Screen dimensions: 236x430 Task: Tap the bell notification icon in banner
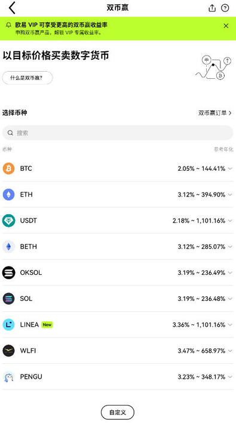click(x=9, y=25)
